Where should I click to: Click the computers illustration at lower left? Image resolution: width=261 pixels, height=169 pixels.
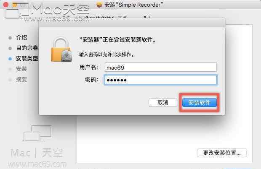tap(37, 133)
